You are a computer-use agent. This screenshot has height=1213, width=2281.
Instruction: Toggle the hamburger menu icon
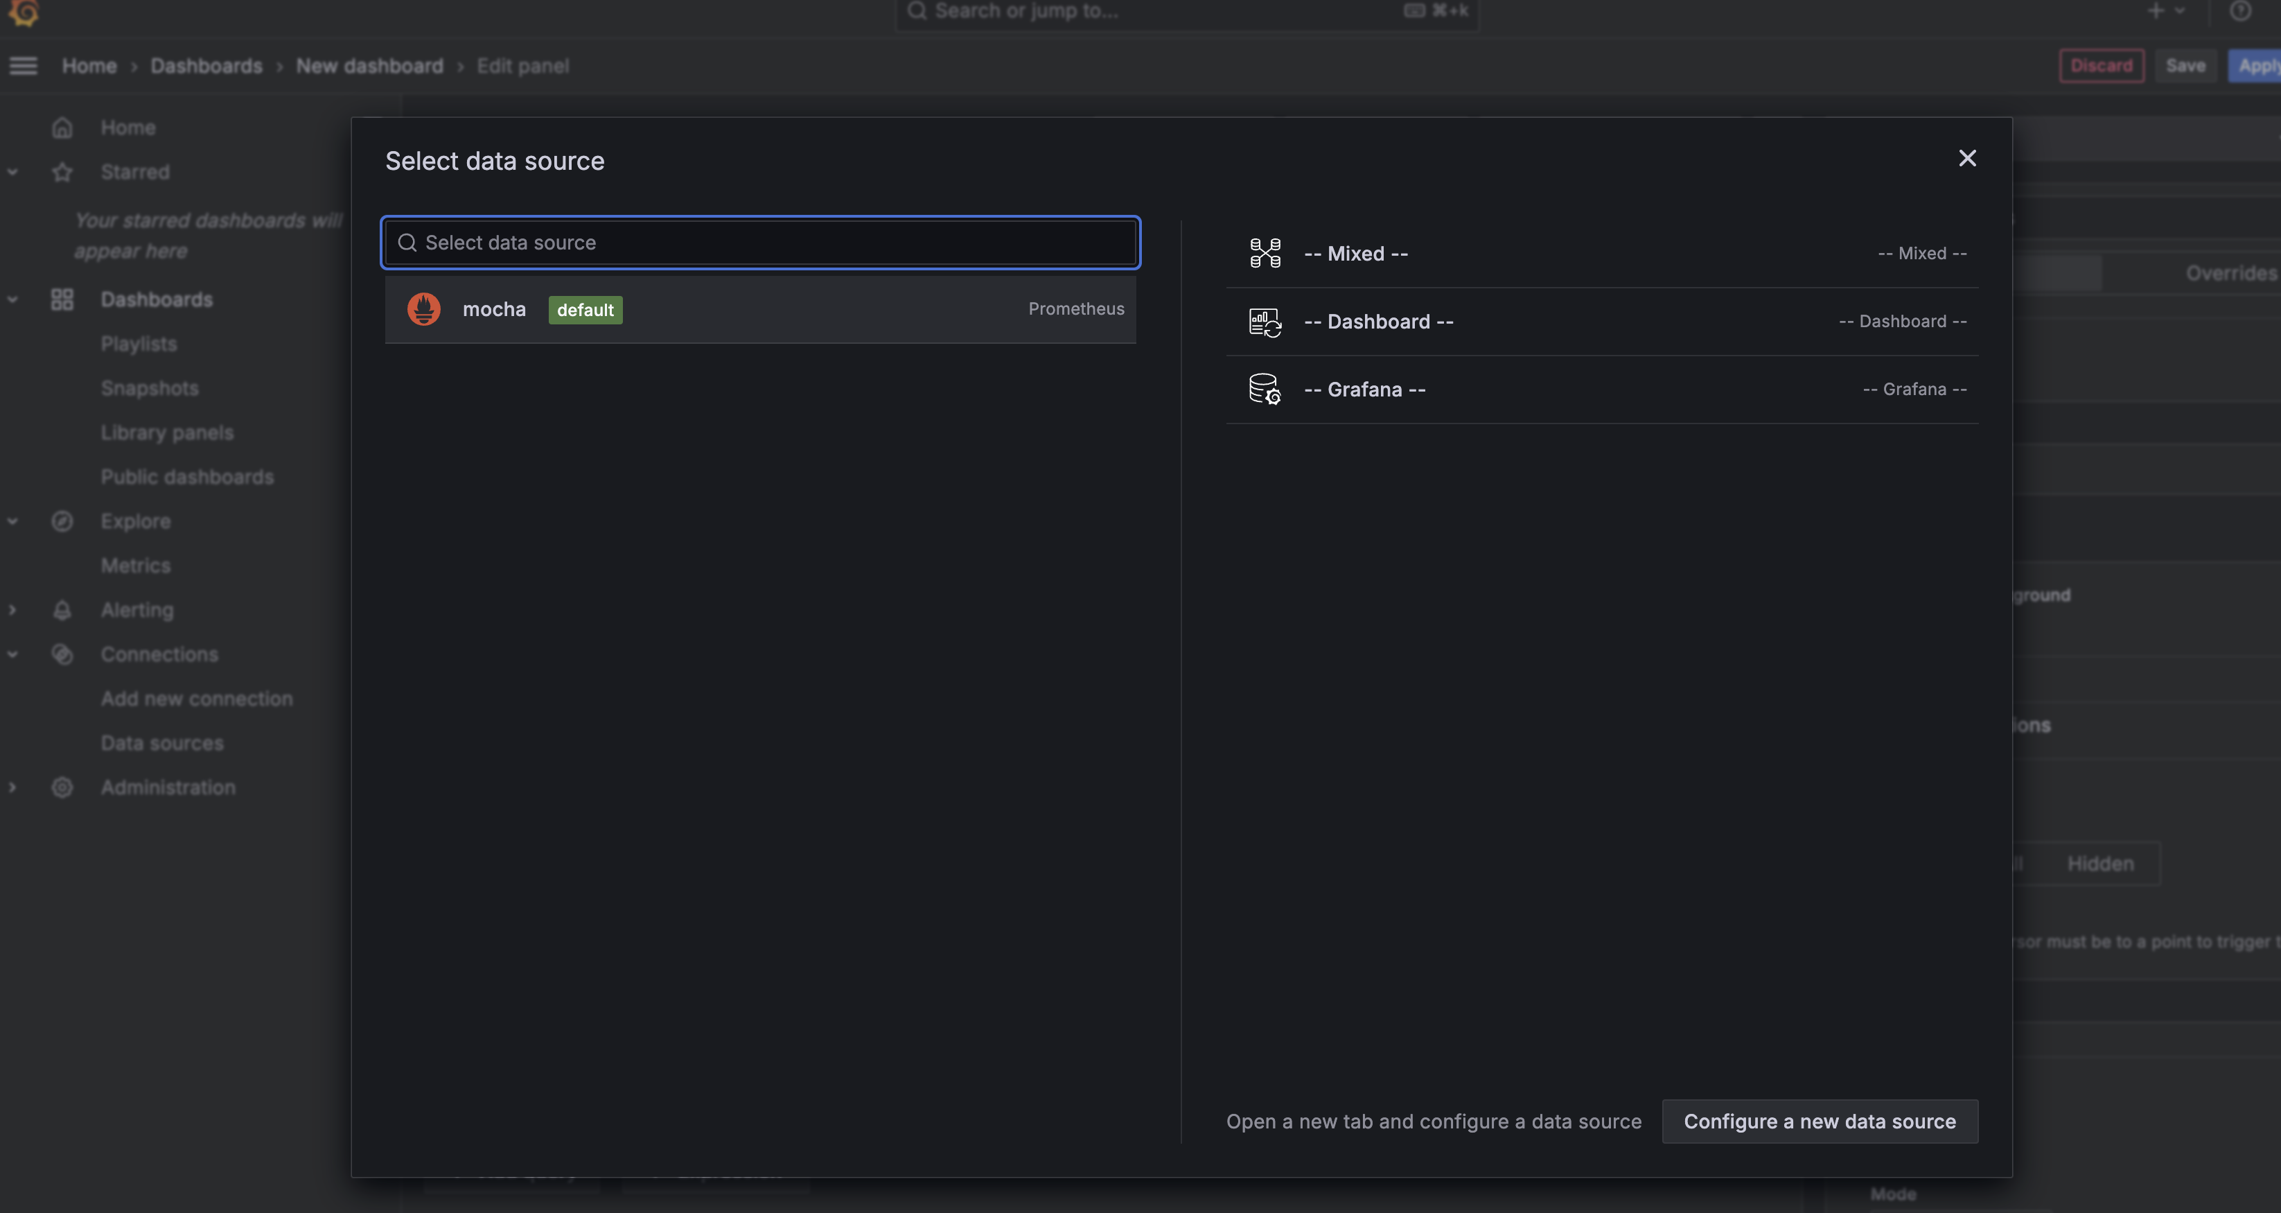(x=24, y=66)
